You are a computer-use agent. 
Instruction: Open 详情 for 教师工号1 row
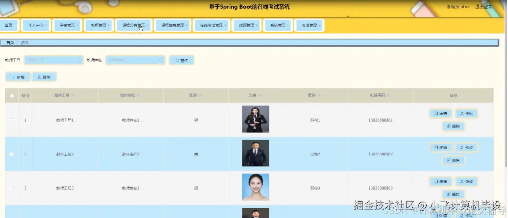441,113
